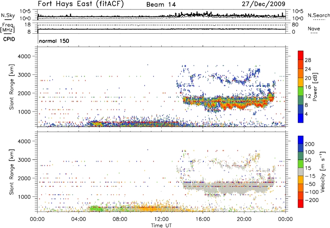Click the '4' tick on Power colorbar
Screen dimensions: 330x228
click(306, 114)
